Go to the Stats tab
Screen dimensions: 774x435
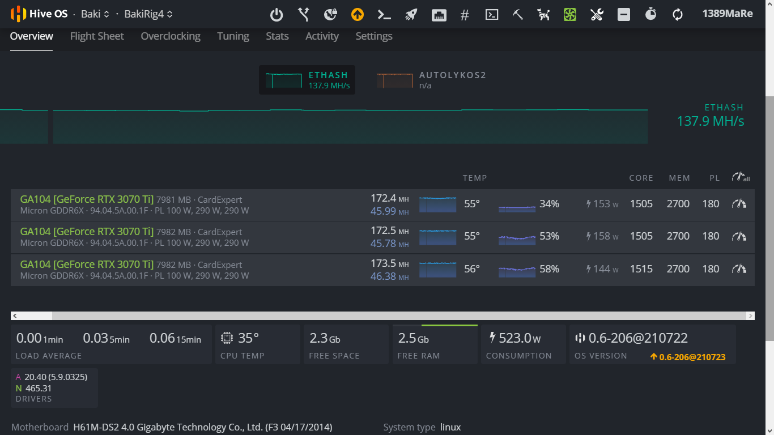(277, 36)
